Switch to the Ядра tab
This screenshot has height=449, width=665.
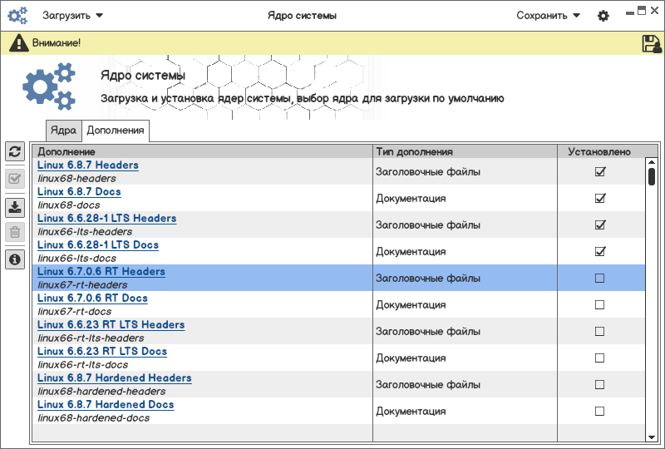coord(63,131)
